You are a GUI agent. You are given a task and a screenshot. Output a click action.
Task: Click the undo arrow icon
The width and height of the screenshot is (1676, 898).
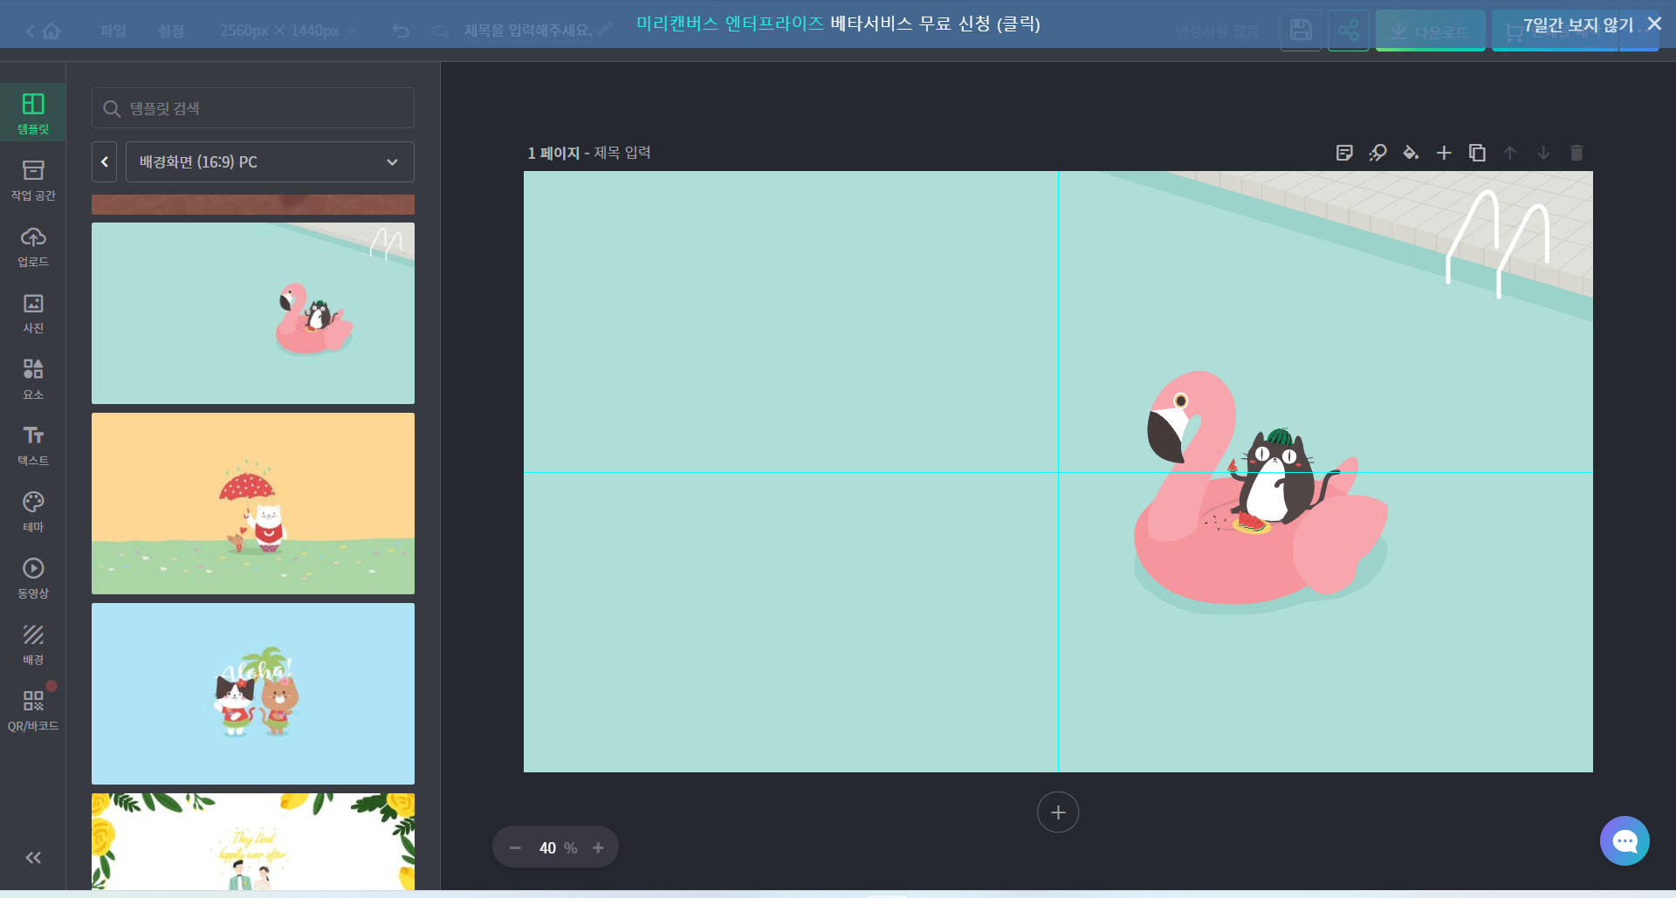tap(401, 31)
